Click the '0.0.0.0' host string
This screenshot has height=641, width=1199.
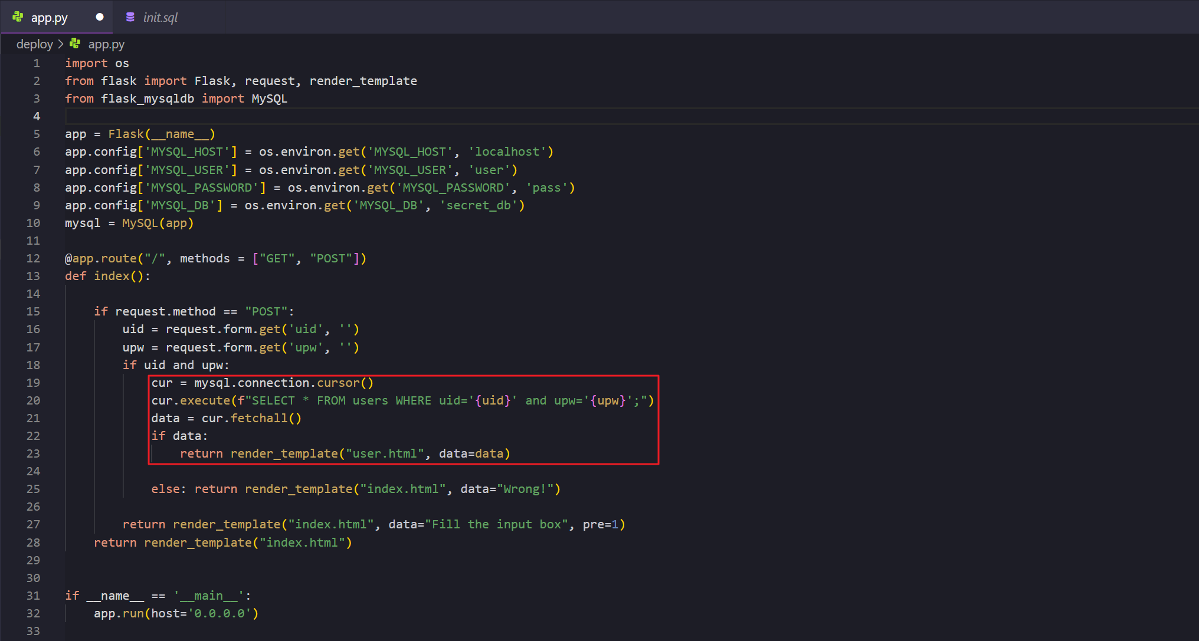220,613
